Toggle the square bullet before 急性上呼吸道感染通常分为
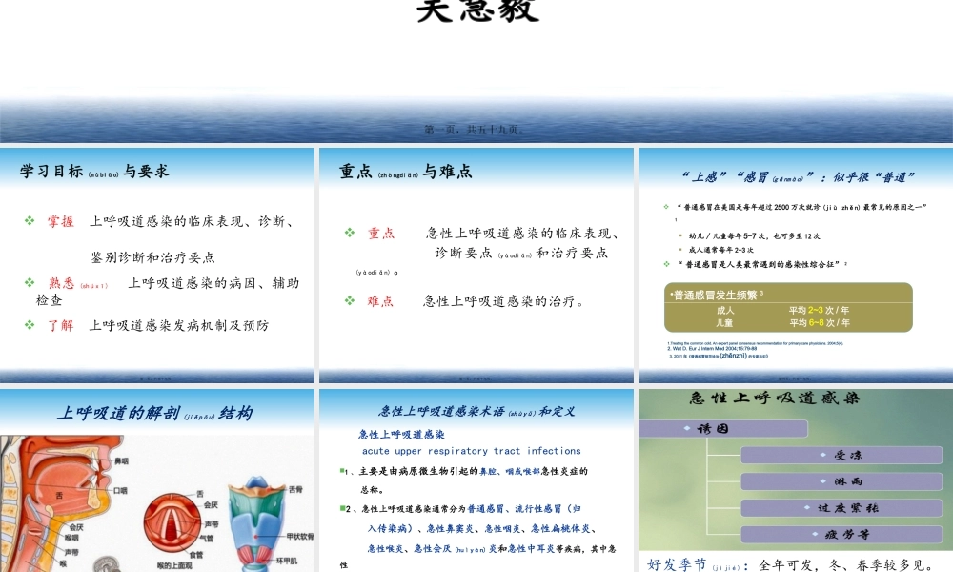953x572 pixels. (340, 507)
